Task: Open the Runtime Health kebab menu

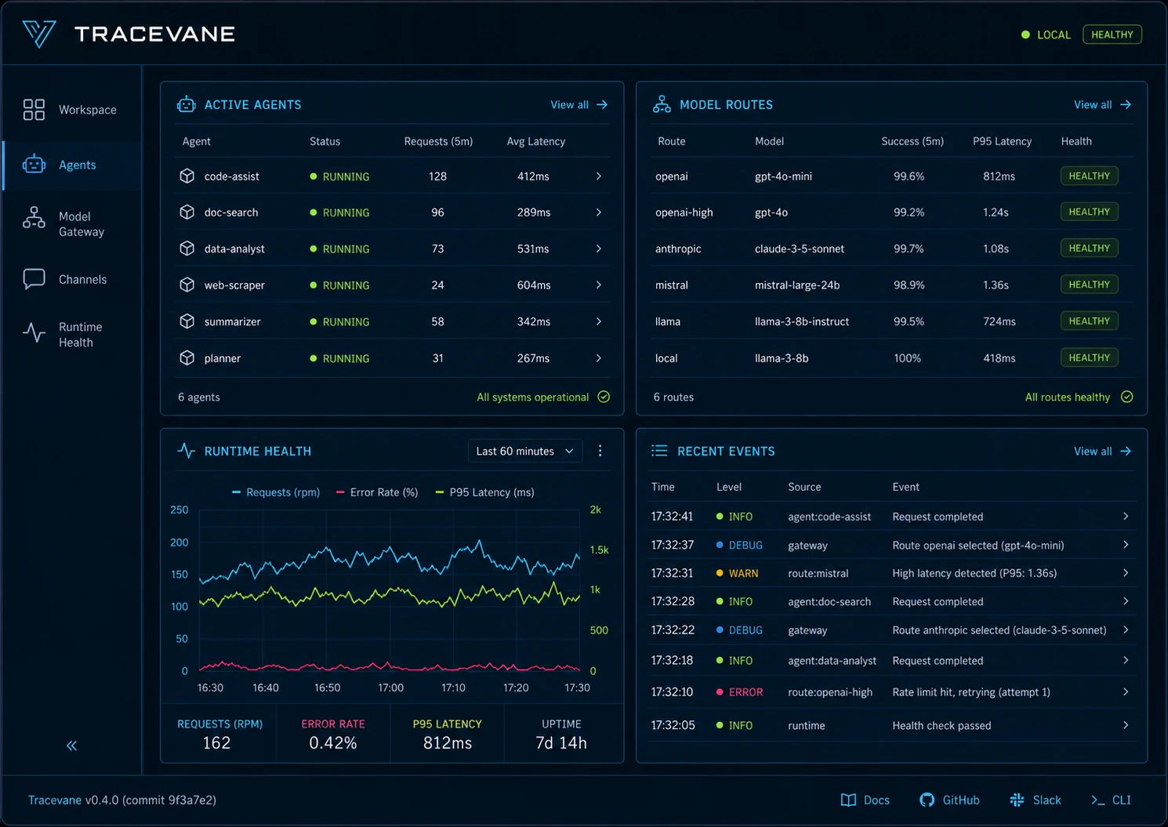Action: click(600, 451)
